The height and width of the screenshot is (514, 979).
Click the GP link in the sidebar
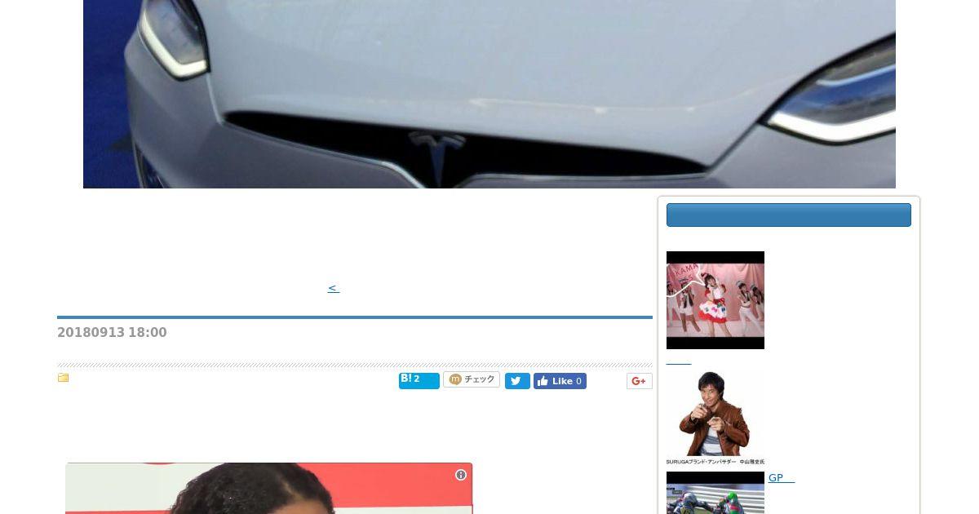click(782, 478)
